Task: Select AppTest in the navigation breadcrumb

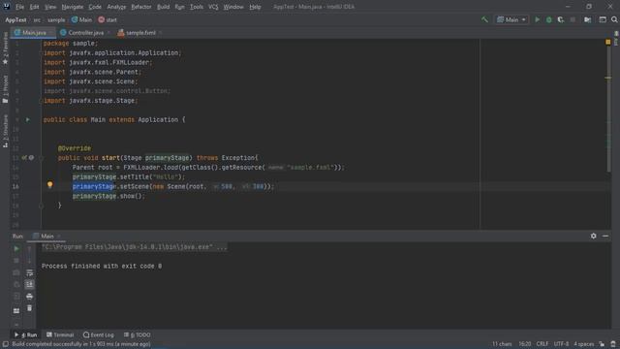Action: (x=15, y=19)
